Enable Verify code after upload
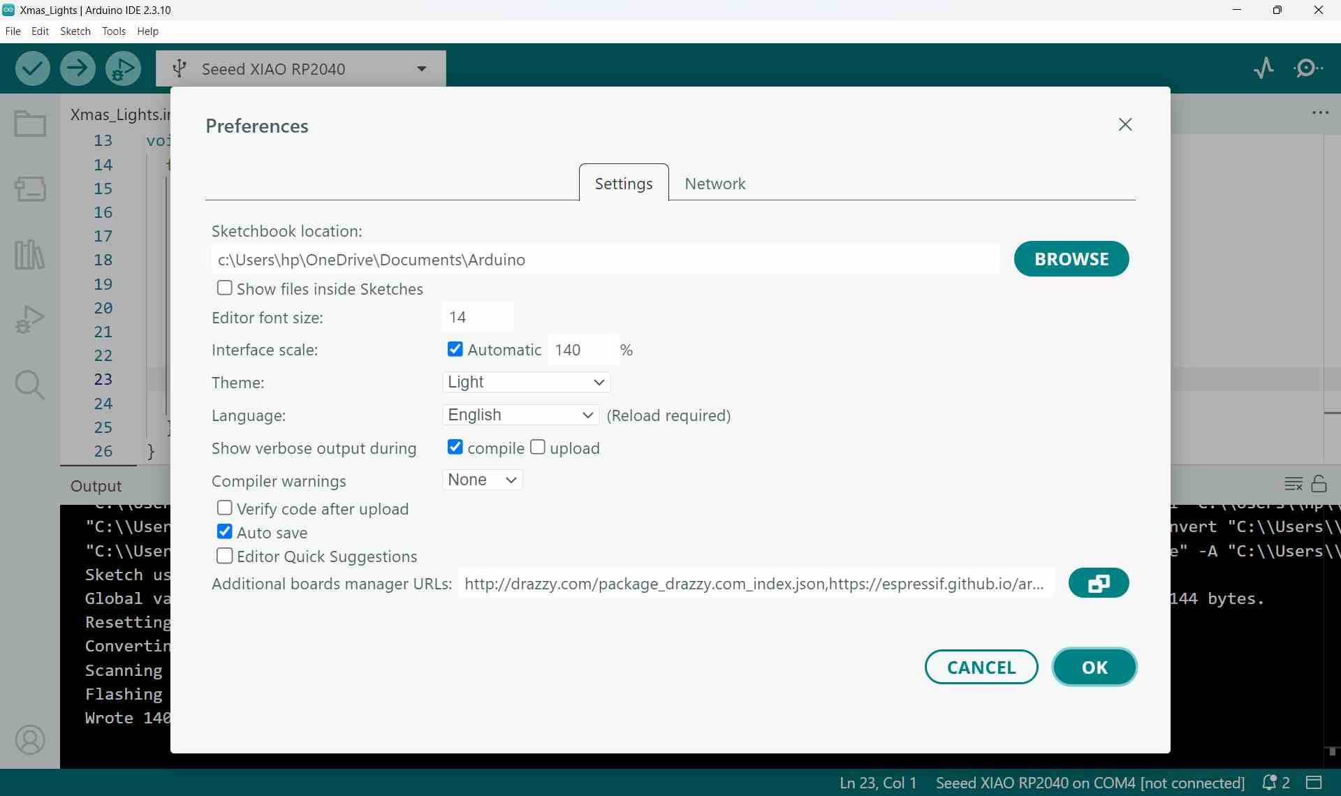The width and height of the screenshot is (1341, 796). 224,508
